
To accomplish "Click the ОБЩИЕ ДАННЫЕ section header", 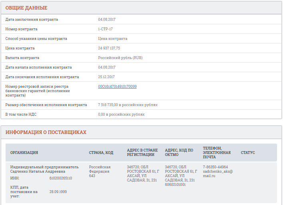I will [26, 8].
